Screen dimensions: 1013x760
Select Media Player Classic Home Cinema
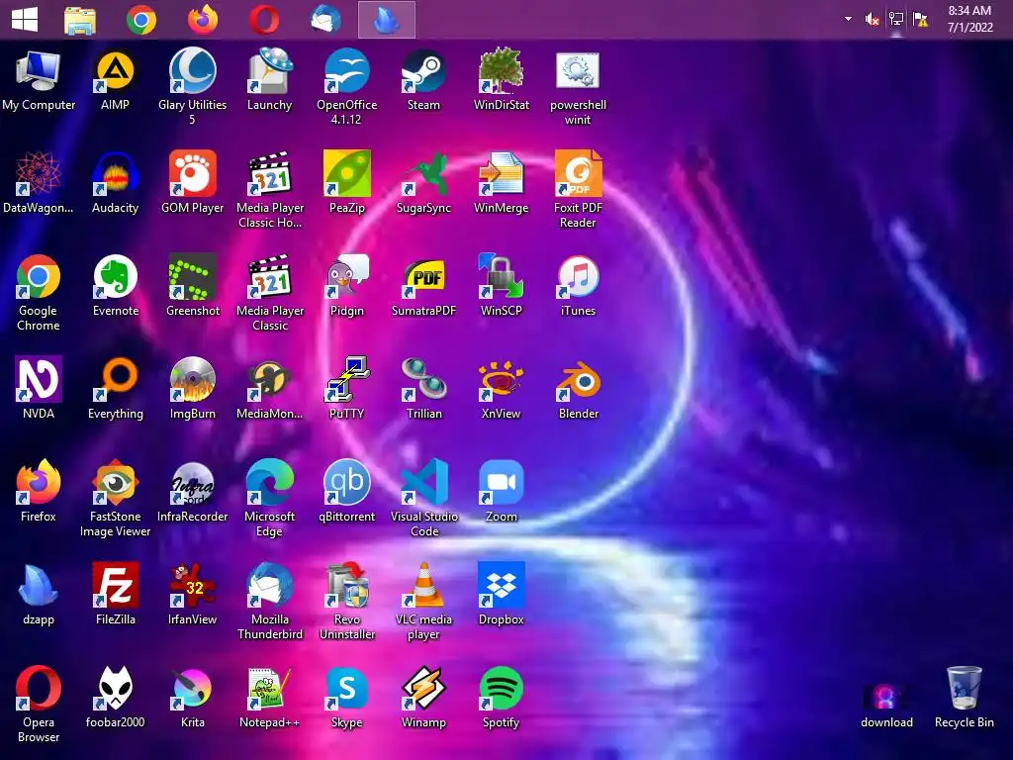tap(269, 174)
